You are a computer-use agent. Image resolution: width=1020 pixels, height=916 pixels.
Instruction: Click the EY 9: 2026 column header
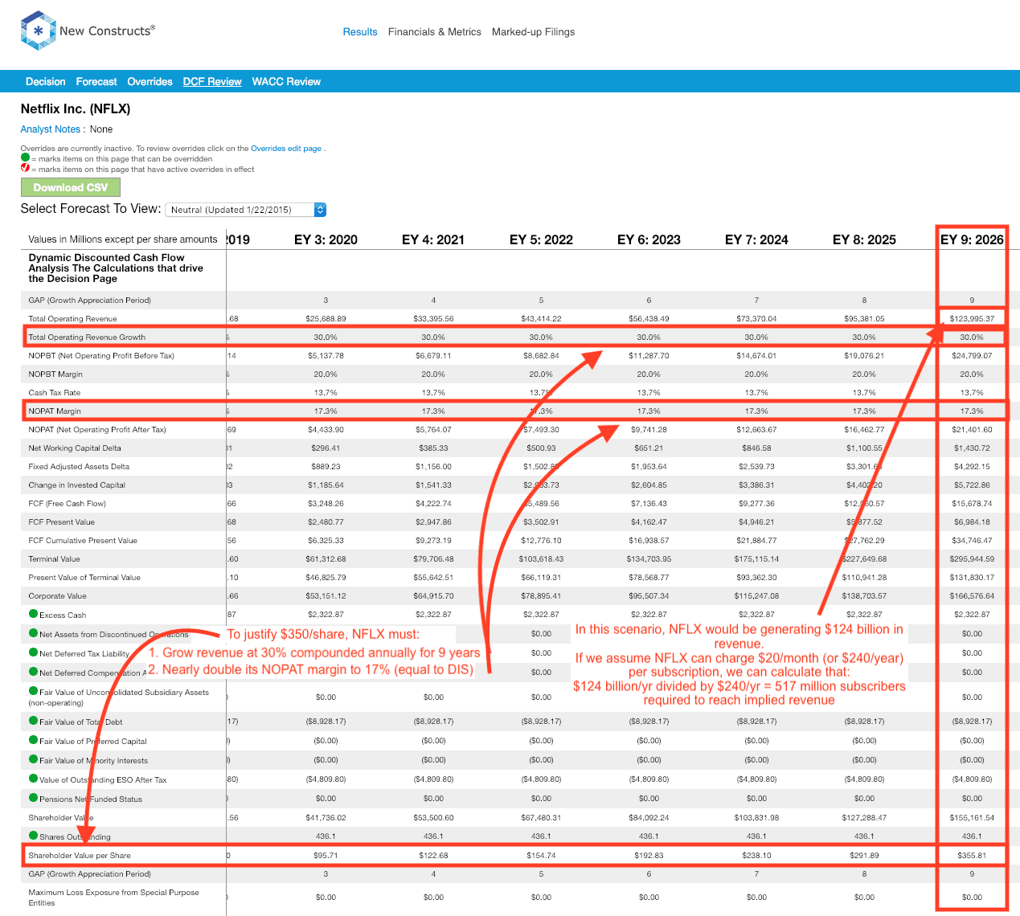(973, 239)
